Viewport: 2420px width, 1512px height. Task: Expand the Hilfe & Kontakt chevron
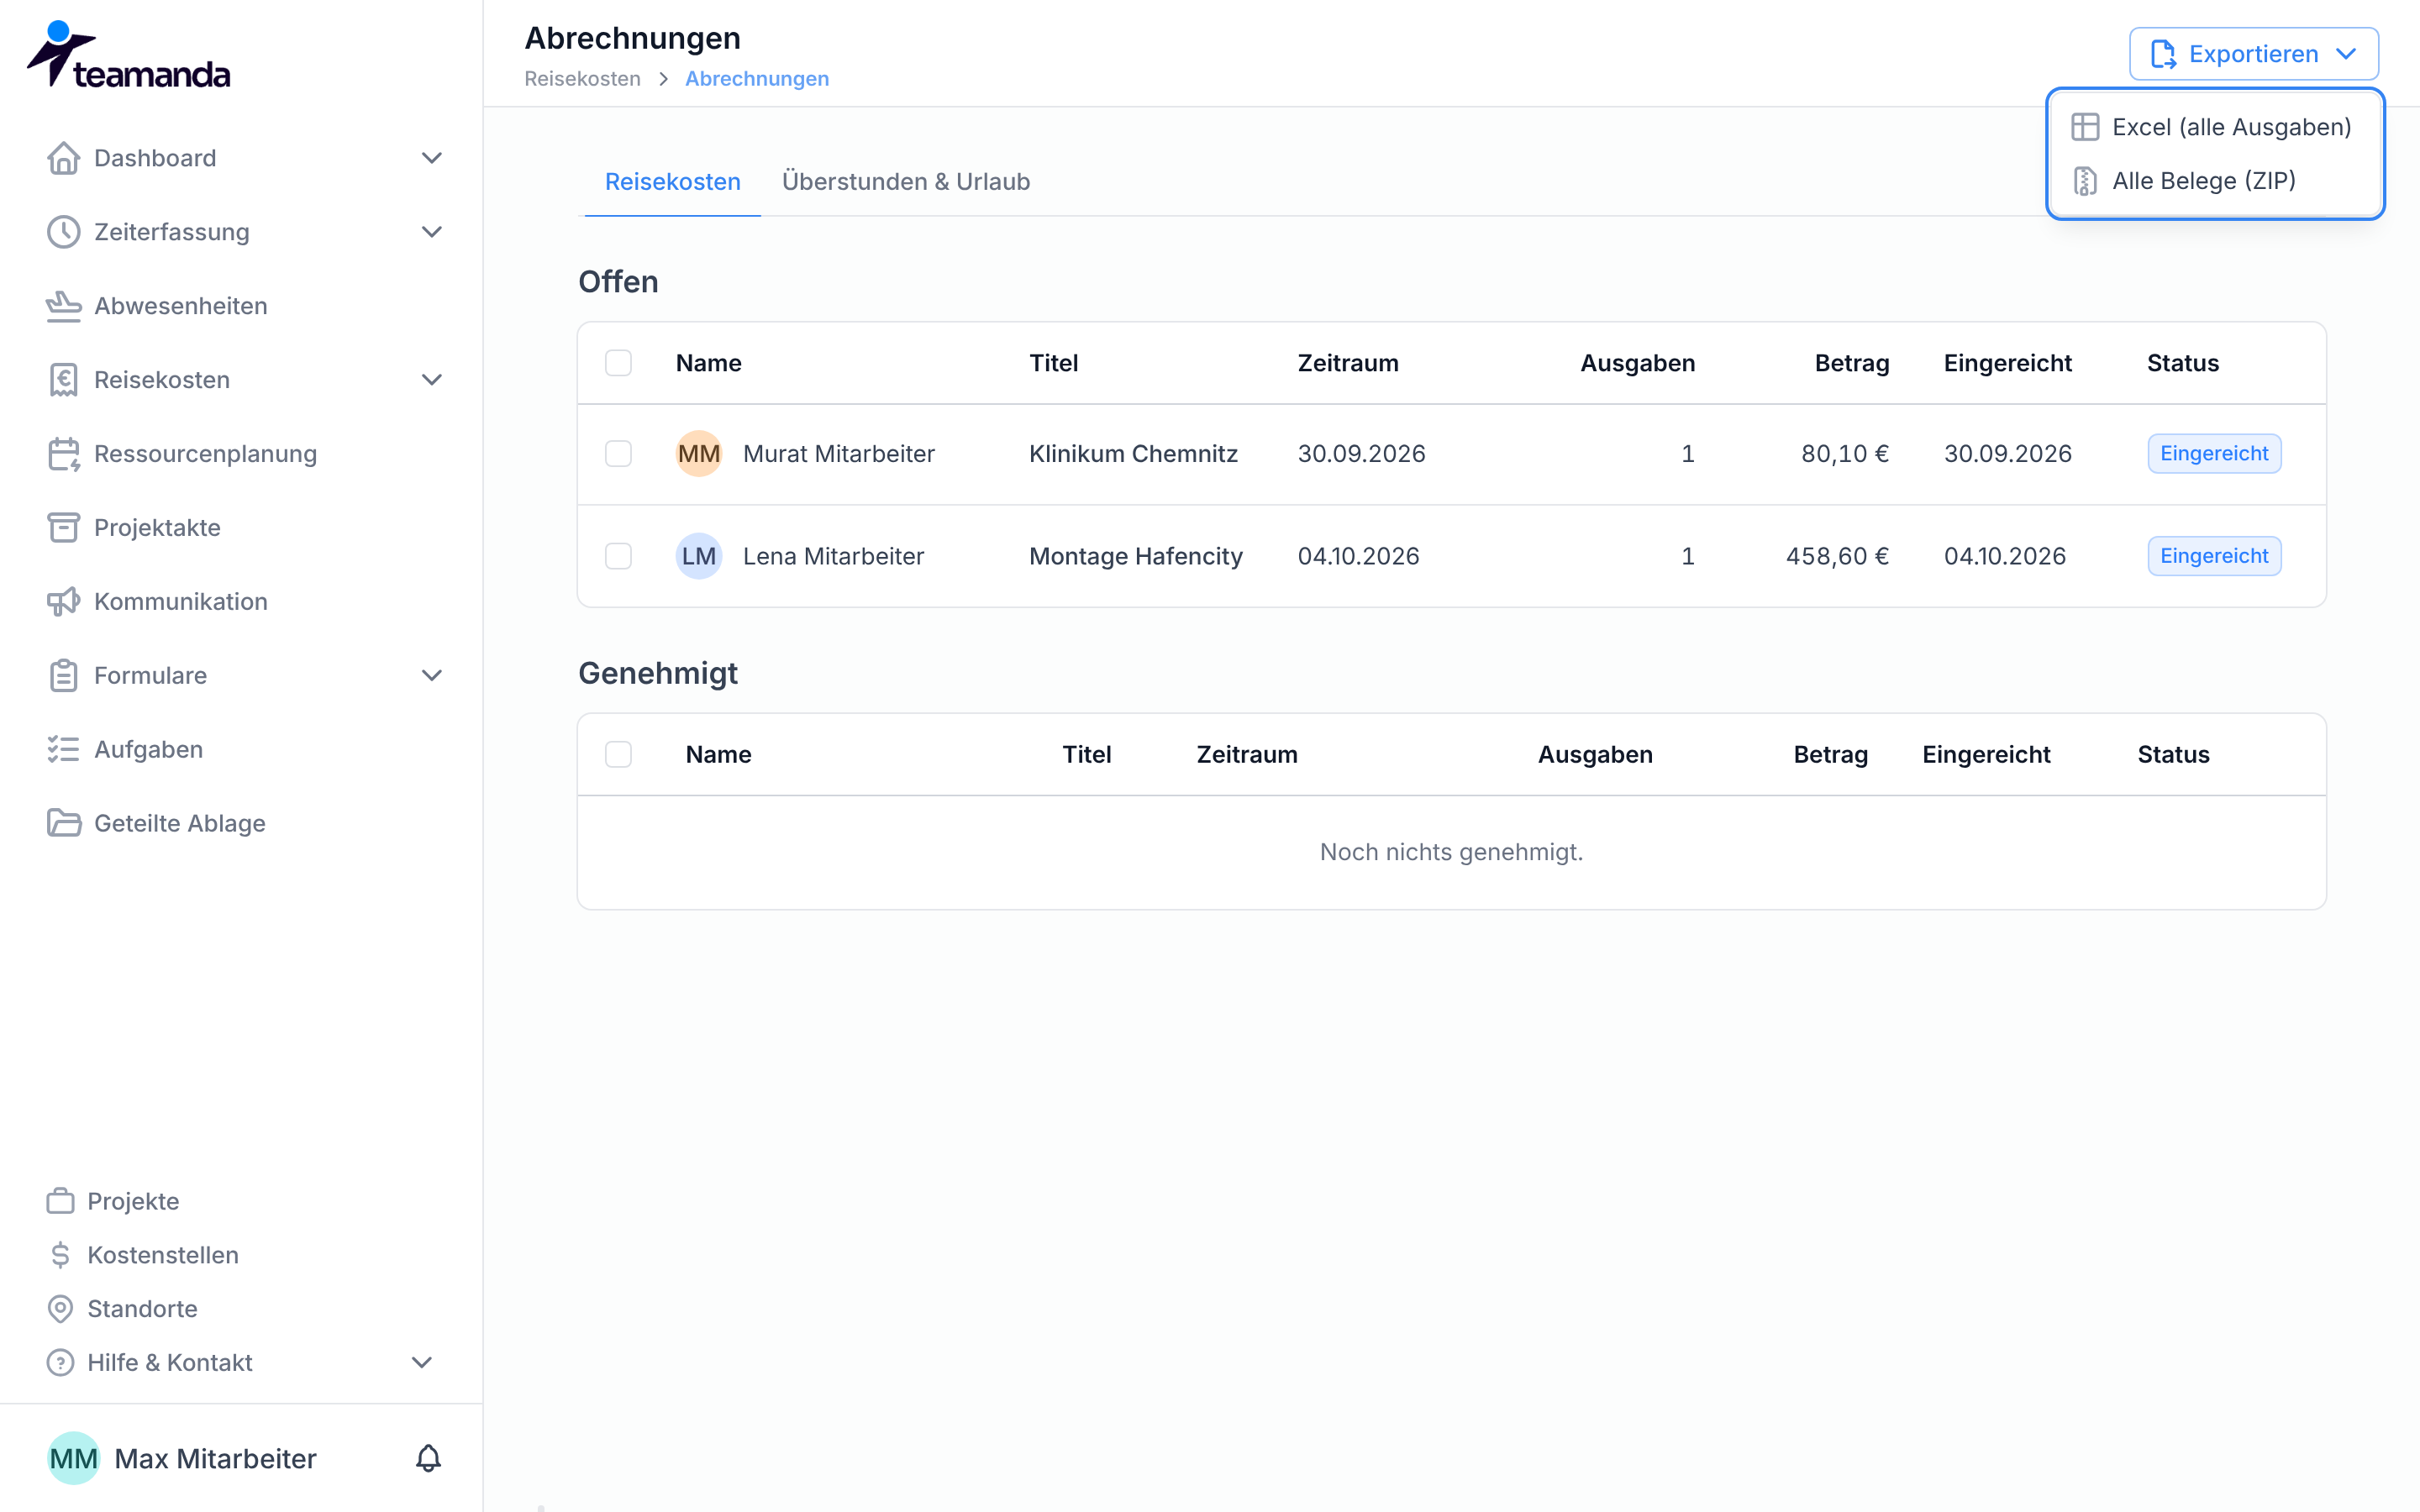[422, 1363]
